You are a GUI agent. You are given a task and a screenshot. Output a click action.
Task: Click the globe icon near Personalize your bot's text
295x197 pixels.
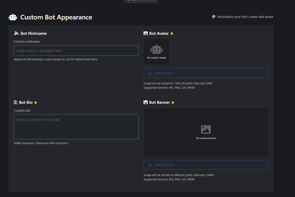click(x=214, y=16)
